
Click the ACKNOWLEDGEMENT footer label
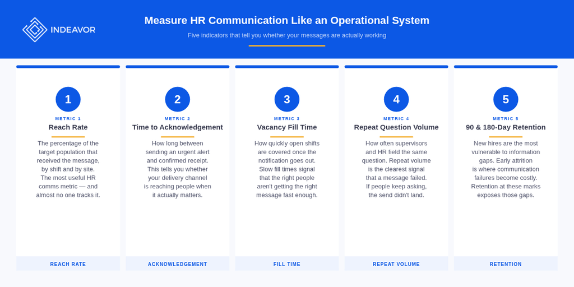[x=178, y=264]
